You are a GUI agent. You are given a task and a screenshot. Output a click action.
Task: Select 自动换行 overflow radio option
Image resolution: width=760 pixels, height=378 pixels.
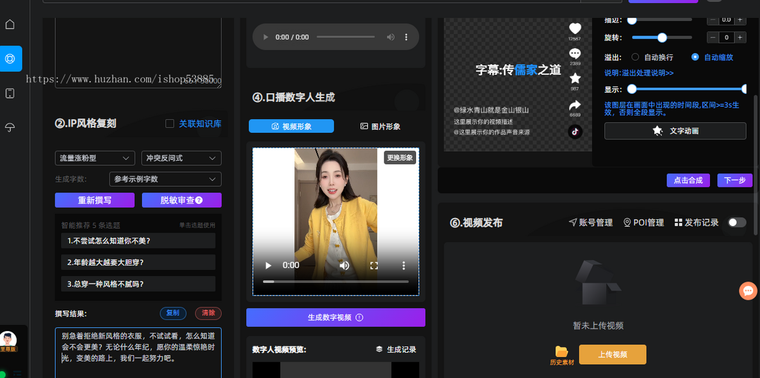tap(635, 57)
